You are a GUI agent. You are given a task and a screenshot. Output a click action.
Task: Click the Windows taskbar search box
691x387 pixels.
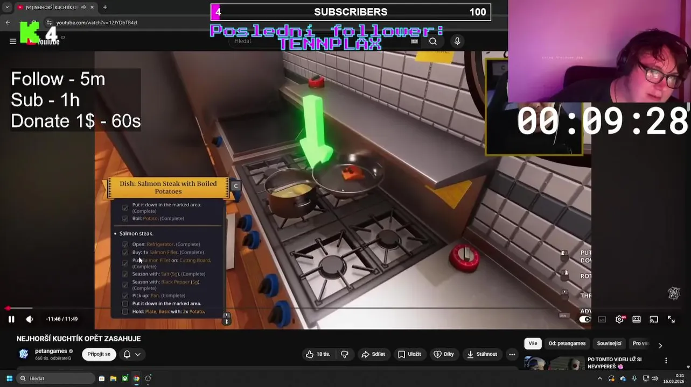click(x=55, y=378)
